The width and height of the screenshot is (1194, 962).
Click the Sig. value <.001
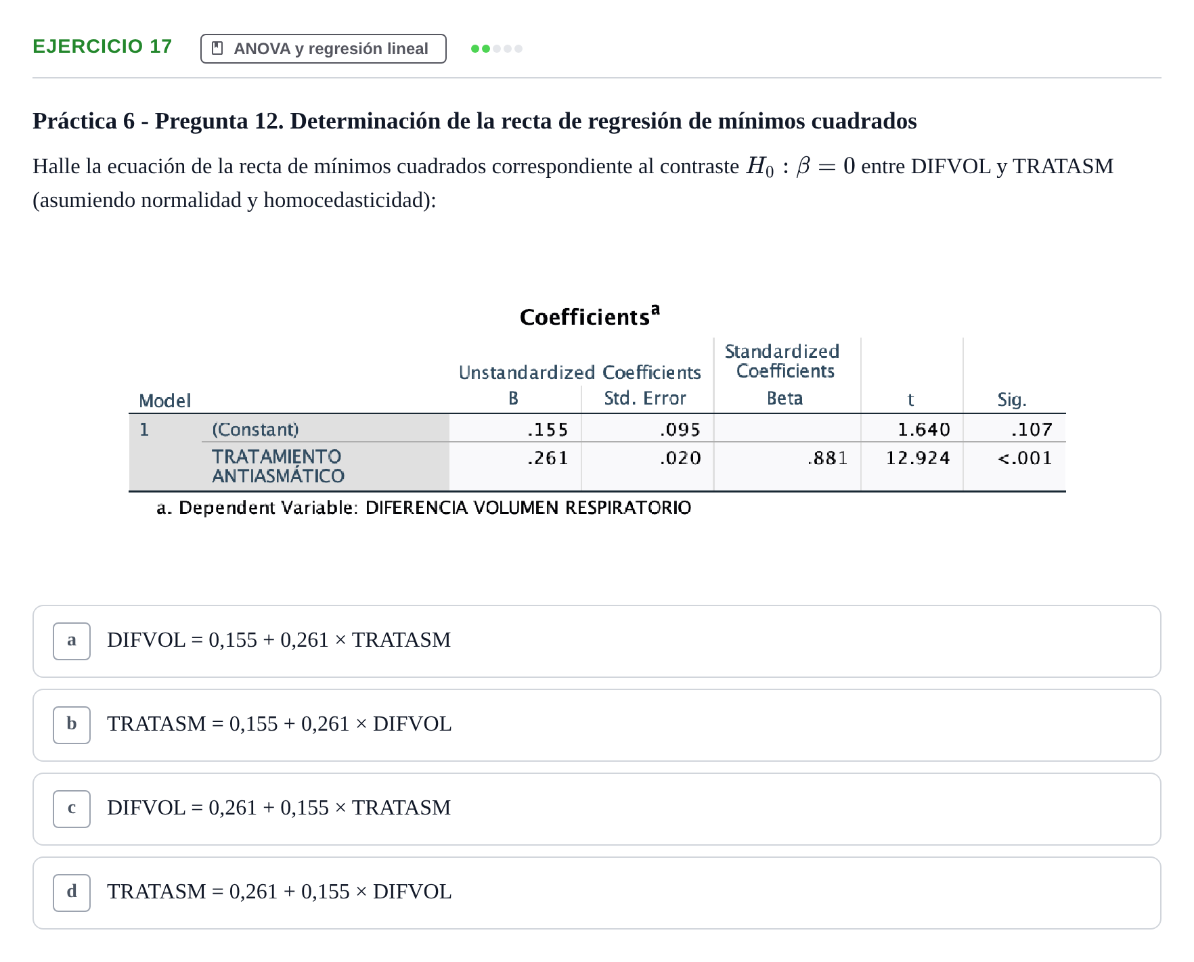coord(1025,458)
